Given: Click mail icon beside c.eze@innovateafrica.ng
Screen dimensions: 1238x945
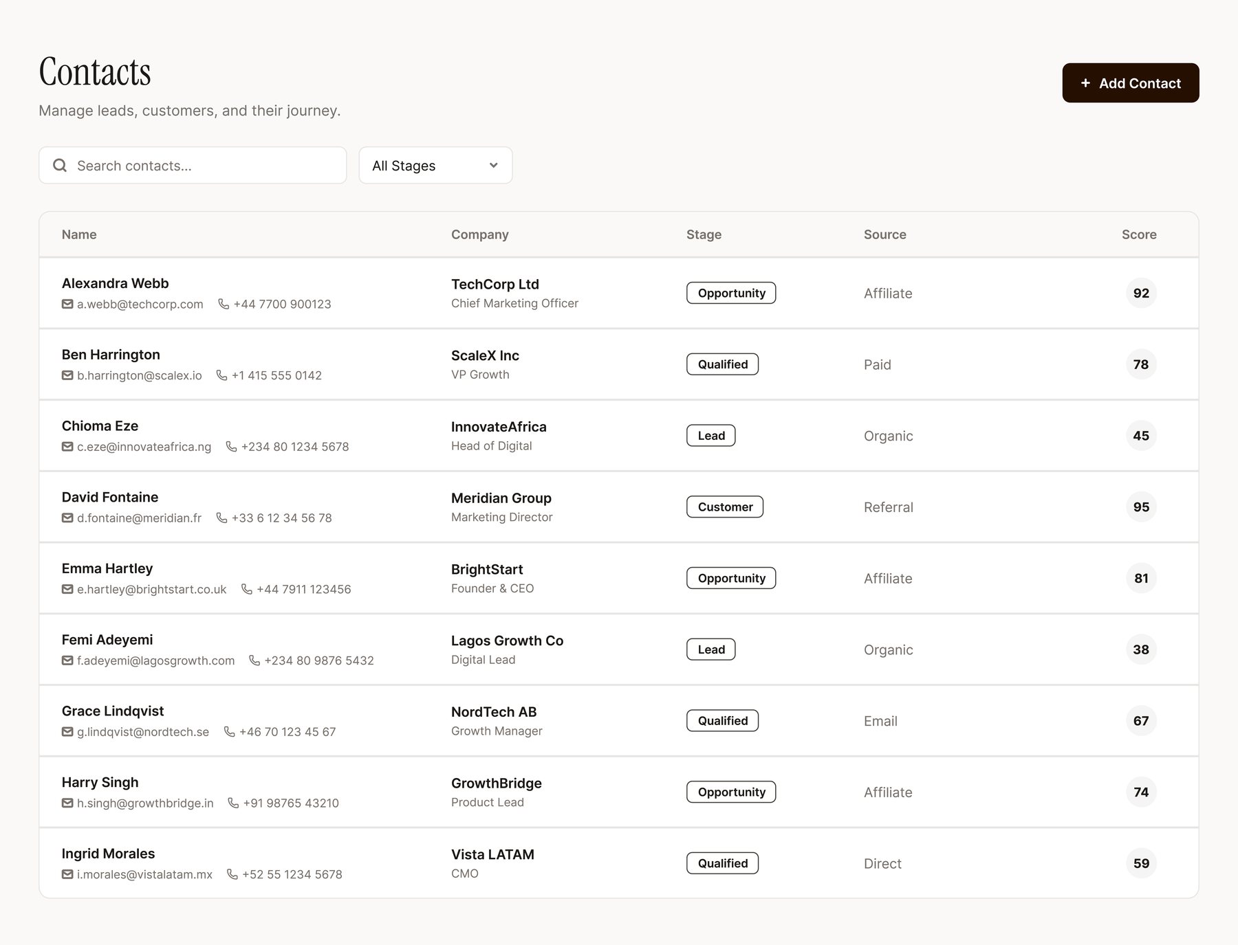Looking at the screenshot, I should (x=67, y=447).
